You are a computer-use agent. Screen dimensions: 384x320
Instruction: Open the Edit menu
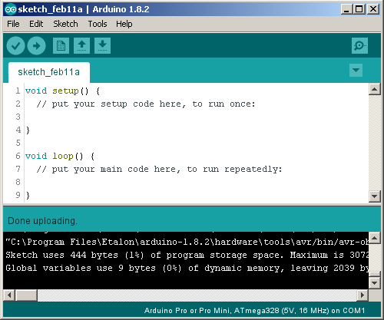click(36, 24)
